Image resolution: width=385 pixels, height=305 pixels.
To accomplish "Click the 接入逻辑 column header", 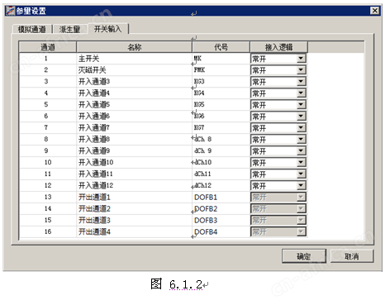I will pyautogui.click(x=278, y=47).
